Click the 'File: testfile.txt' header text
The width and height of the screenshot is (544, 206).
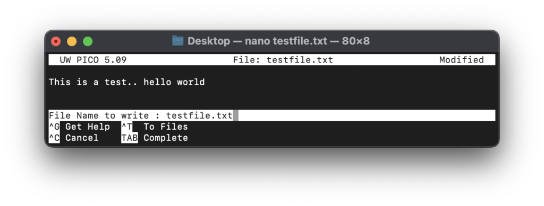283,60
